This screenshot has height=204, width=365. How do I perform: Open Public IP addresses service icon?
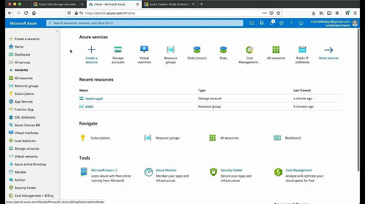tap(302, 49)
